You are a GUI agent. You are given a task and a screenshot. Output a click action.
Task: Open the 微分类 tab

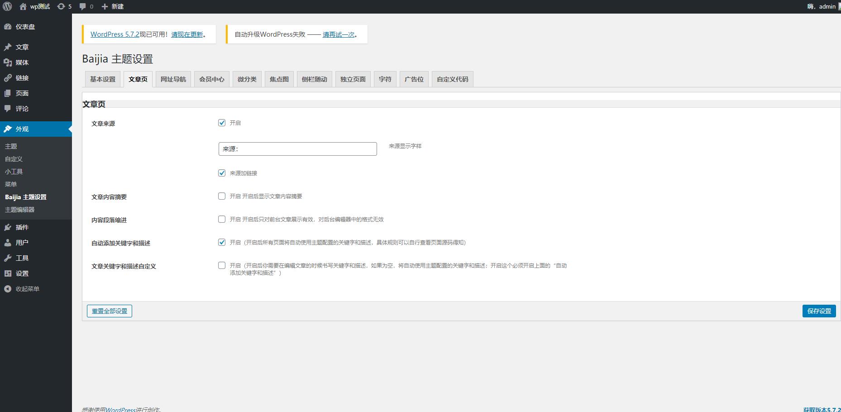(247, 79)
